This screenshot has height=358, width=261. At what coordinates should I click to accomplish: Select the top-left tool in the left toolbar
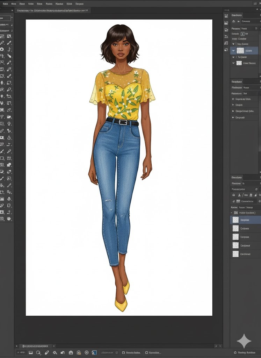click(x=2, y=36)
